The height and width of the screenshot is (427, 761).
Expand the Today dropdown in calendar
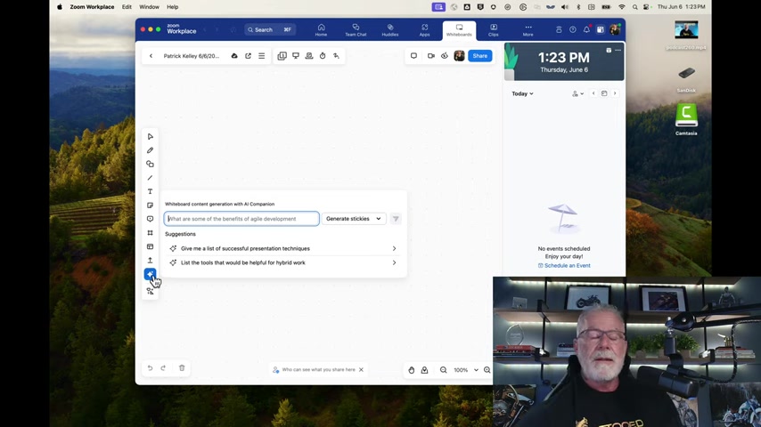click(x=523, y=93)
